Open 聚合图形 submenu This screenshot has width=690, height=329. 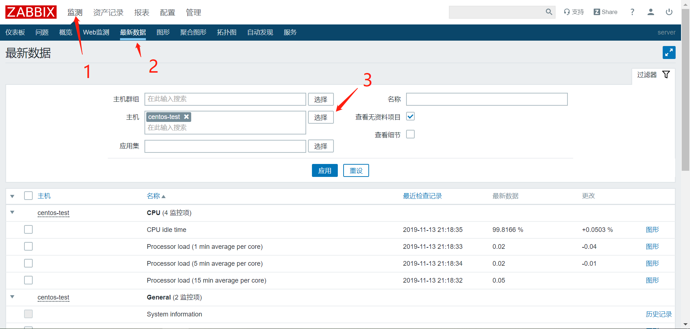(193, 32)
